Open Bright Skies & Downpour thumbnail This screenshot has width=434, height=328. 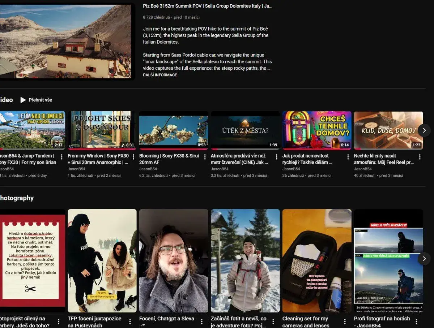[102, 130]
